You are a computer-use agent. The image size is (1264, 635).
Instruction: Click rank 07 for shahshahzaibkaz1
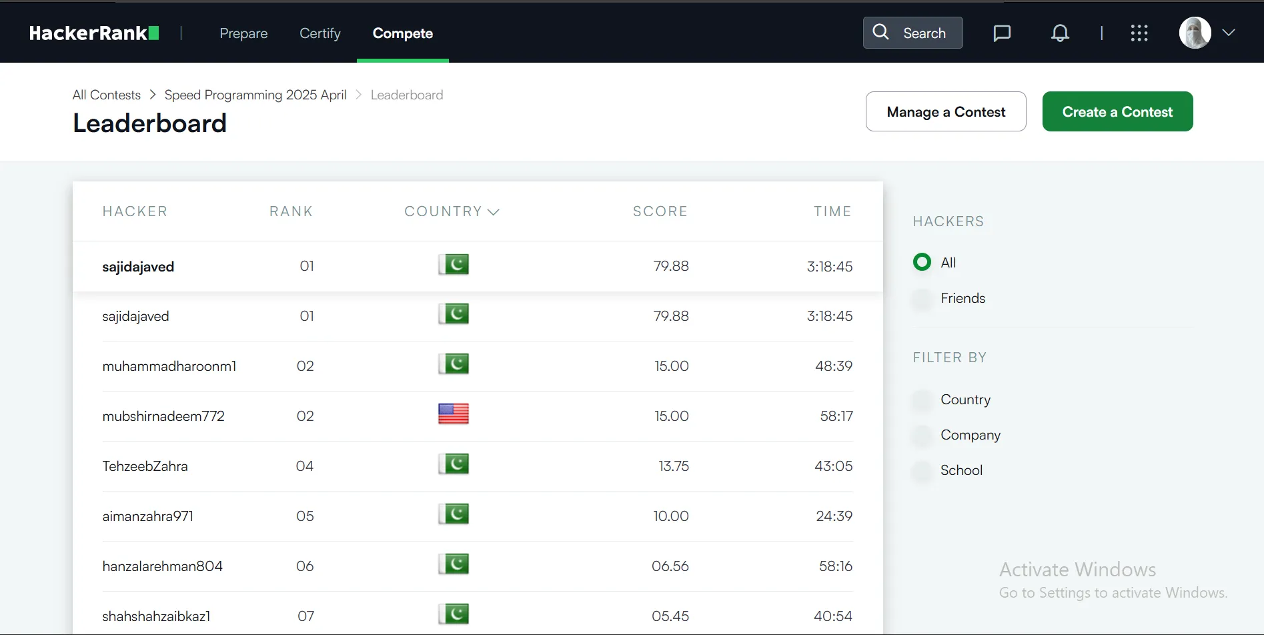[x=305, y=616]
